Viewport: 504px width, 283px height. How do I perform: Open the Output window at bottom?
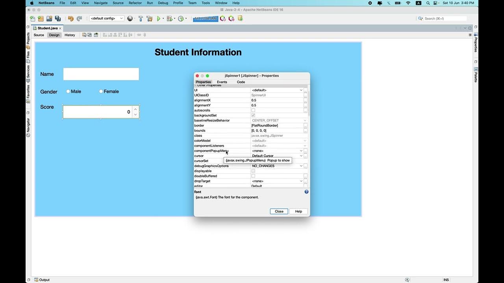42,280
